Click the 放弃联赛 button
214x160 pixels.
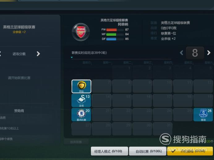tap(76, 142)
